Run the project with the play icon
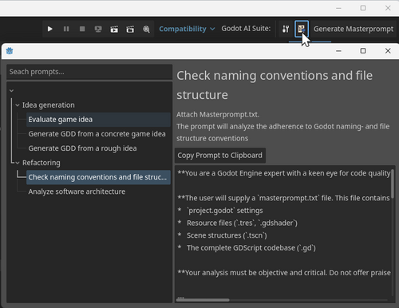This screenshot has width=399, height=308. coord(49,29)
